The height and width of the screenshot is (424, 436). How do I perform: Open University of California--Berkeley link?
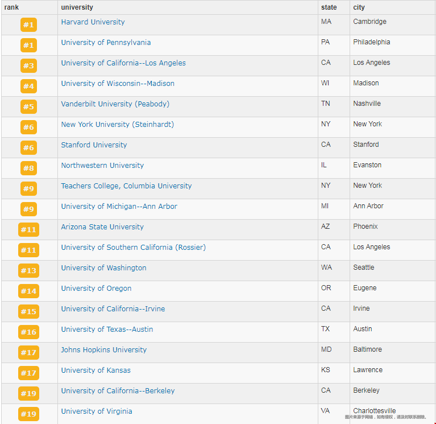(x=118, y=391)
